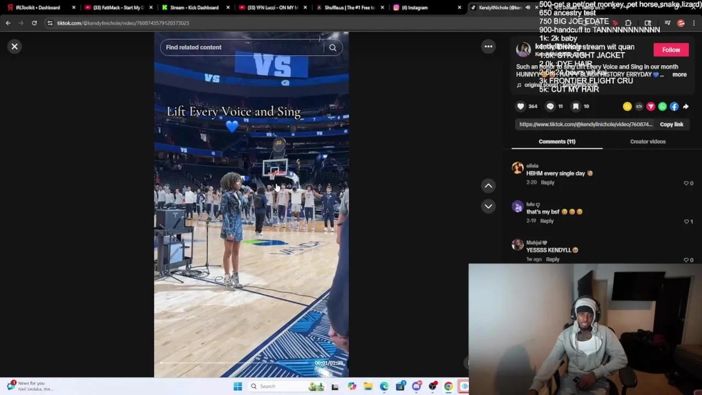702x395 pixels.
Task: Switch to the Comments (11) tab
Action: pyautogui.click(x=557, y=142)
